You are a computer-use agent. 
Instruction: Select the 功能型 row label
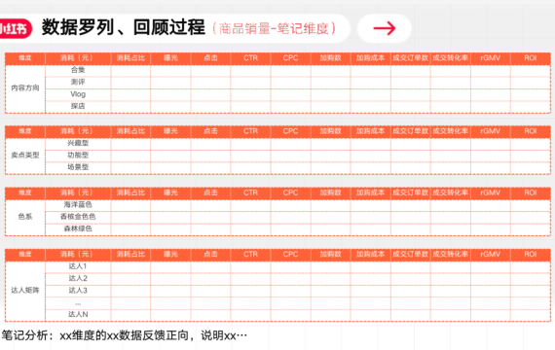pos(78,155)
